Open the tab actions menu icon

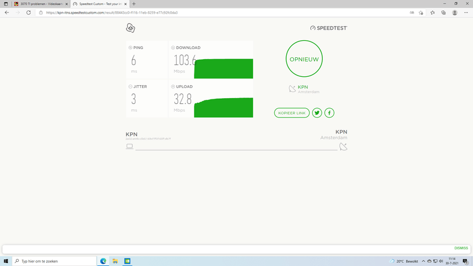(6, 4)
